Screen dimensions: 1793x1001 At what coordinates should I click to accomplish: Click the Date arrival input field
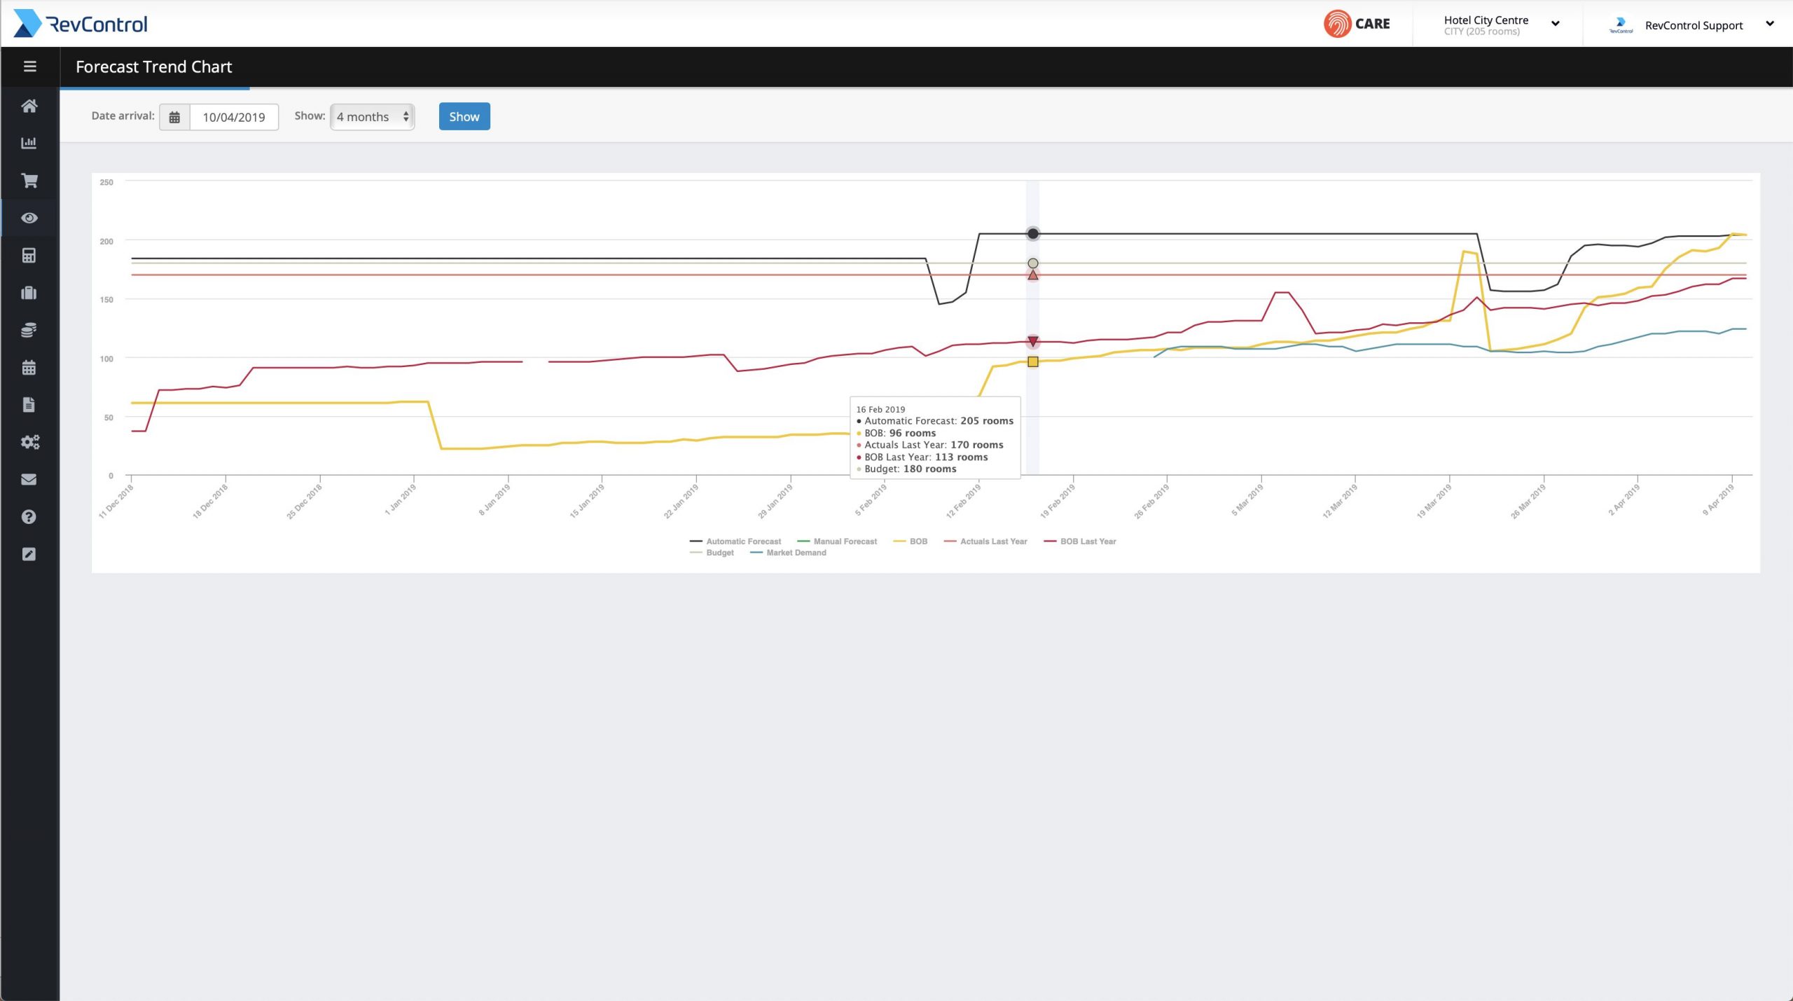click(x=234, y=117)
